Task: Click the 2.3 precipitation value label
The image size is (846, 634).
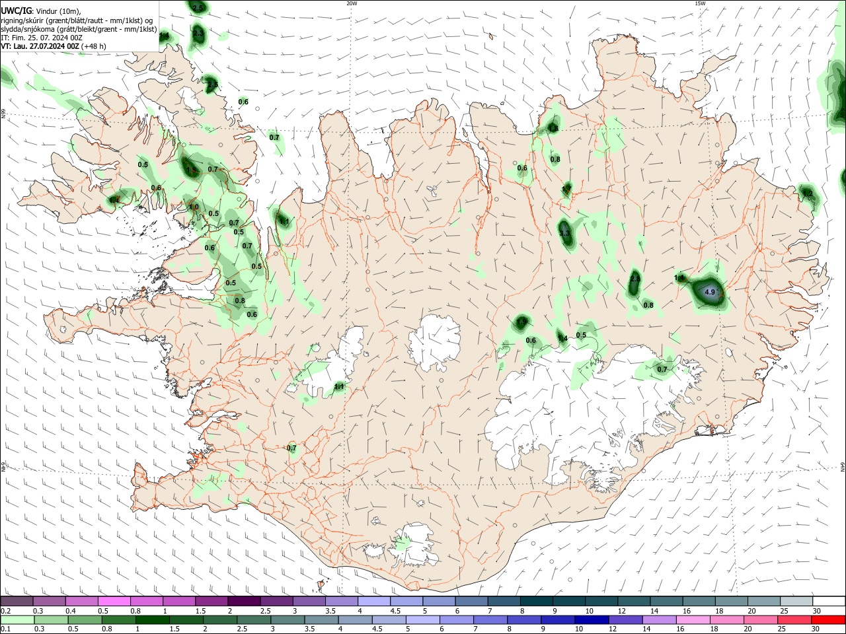Action: click(x=198, y=32)
